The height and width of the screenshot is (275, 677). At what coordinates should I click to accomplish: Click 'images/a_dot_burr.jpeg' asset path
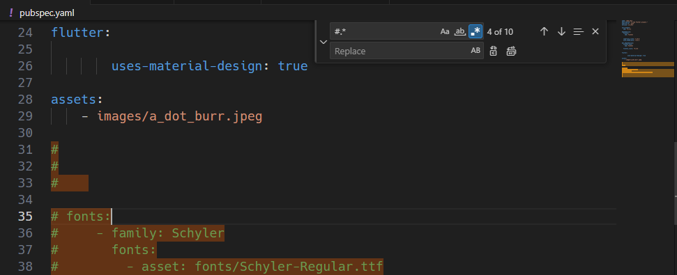(180, 116)
